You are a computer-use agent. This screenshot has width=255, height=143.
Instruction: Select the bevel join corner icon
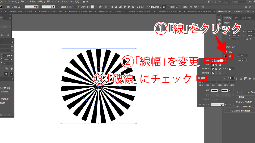coord(220,69)
